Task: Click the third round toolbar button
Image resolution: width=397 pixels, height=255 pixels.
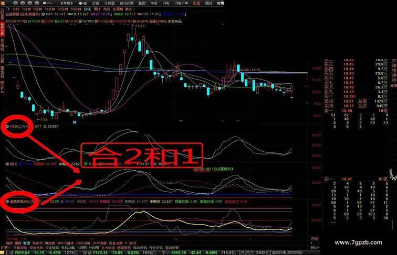Action: coord(29,3)
